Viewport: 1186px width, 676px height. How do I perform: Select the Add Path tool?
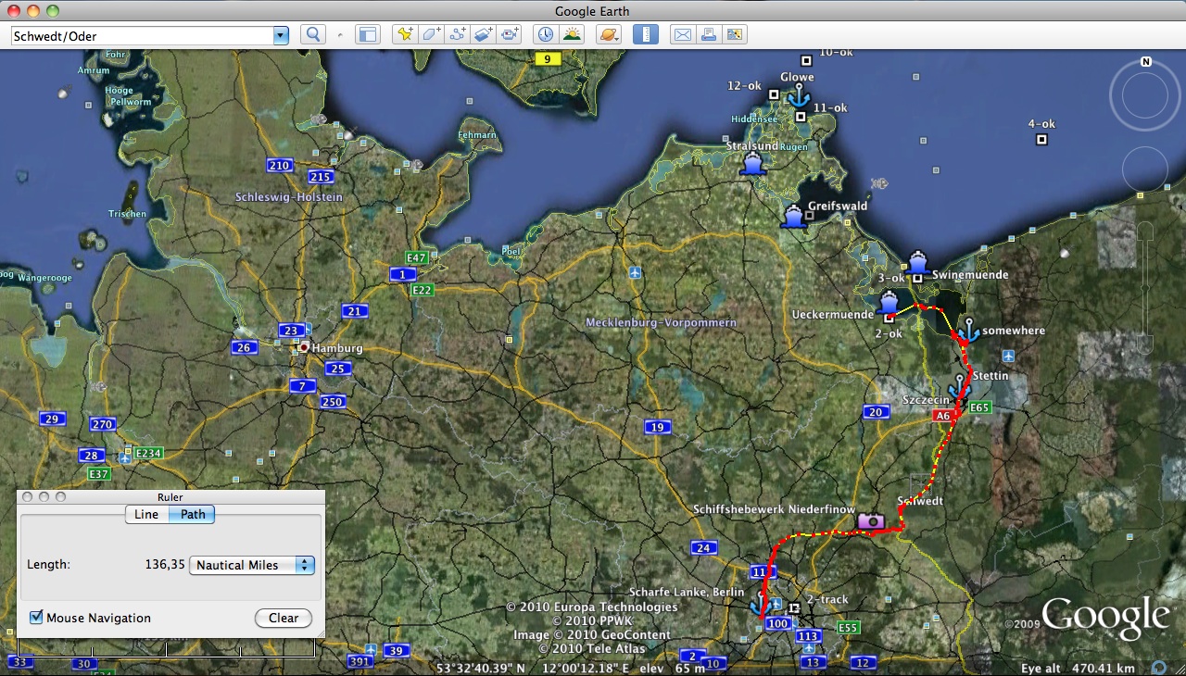457,35
